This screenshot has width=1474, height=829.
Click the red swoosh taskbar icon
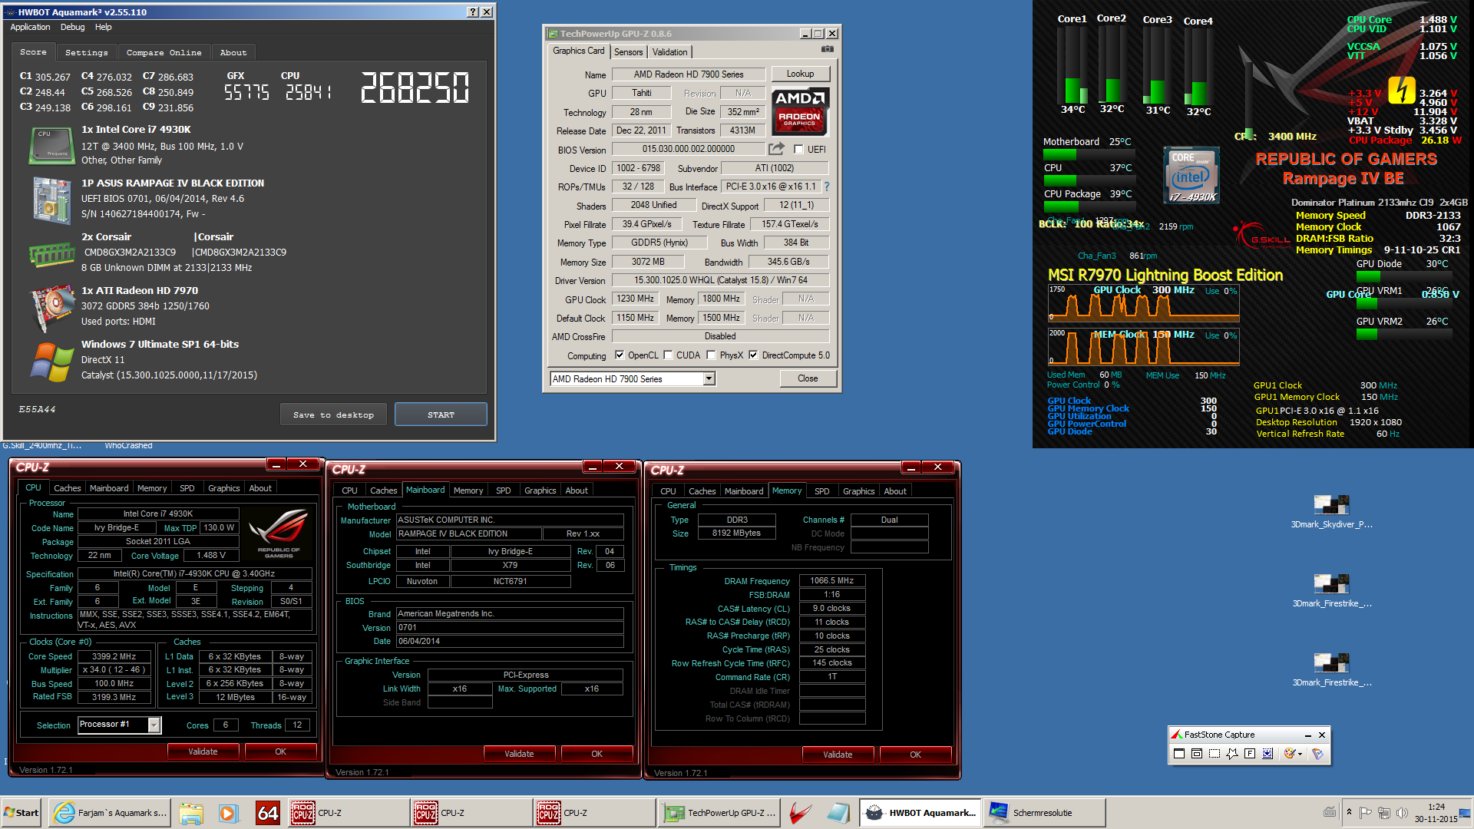[801, 813]
